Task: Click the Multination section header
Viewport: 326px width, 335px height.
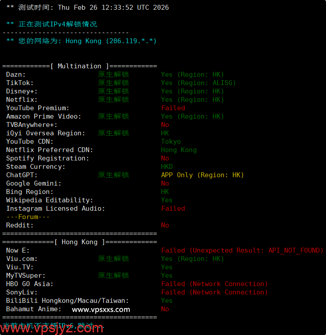Action: (x=79, y=66)
